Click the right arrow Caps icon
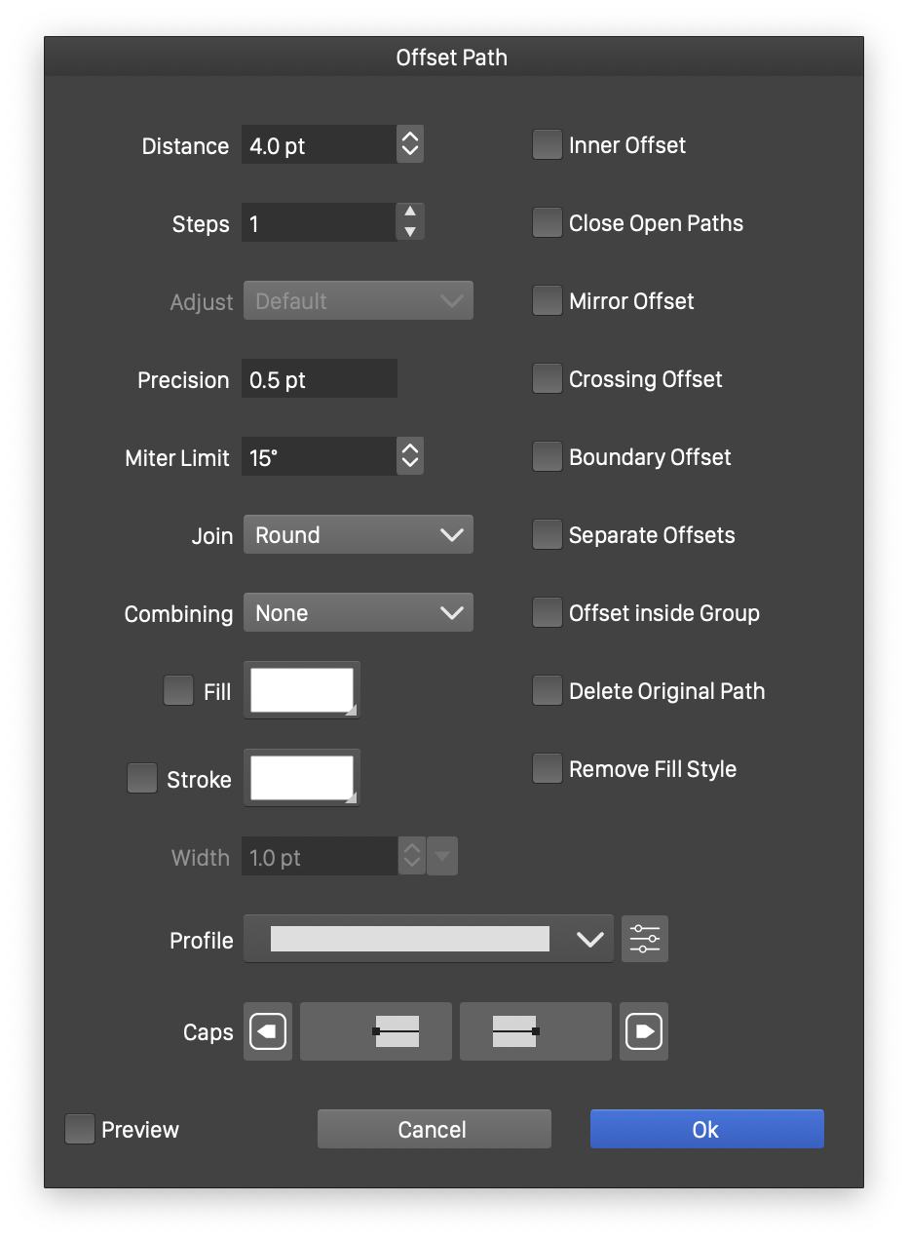The height and width of the screenshot is (1240, 908). coord(644,1031)
